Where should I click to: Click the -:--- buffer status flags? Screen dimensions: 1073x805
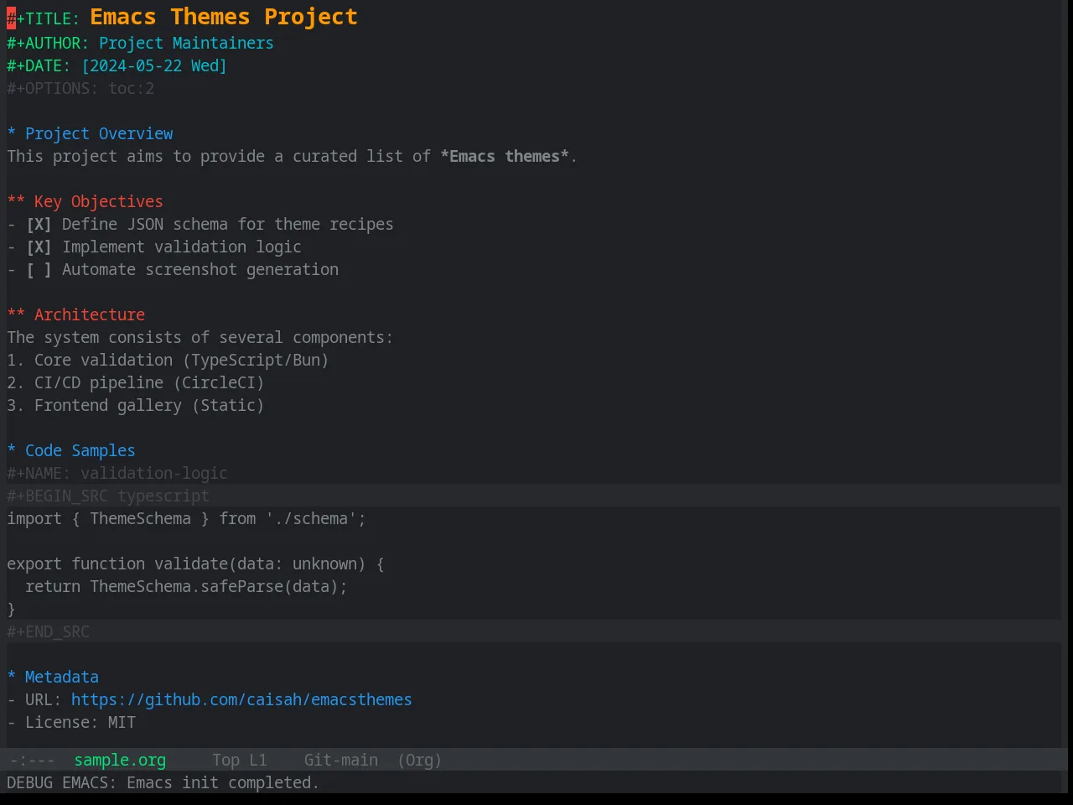click(x=32, y=760)
